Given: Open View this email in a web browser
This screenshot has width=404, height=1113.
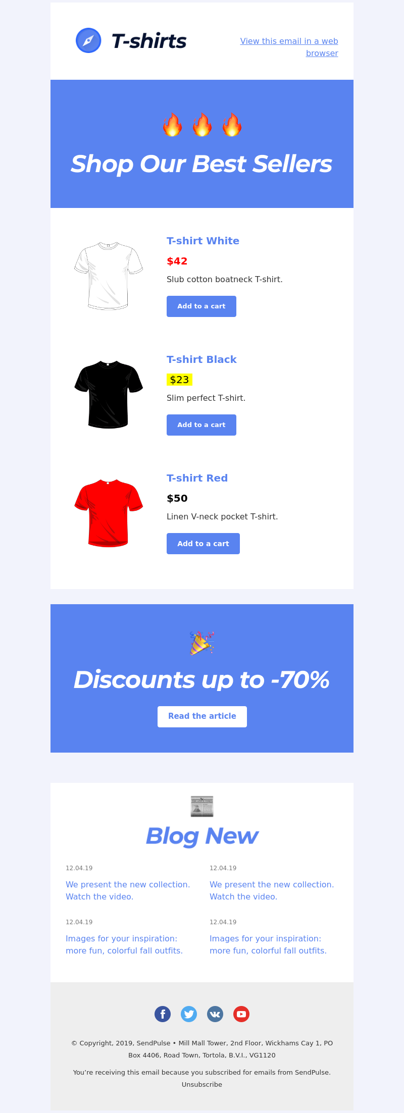Looking at the screenshot, I should tap(289, 47).
